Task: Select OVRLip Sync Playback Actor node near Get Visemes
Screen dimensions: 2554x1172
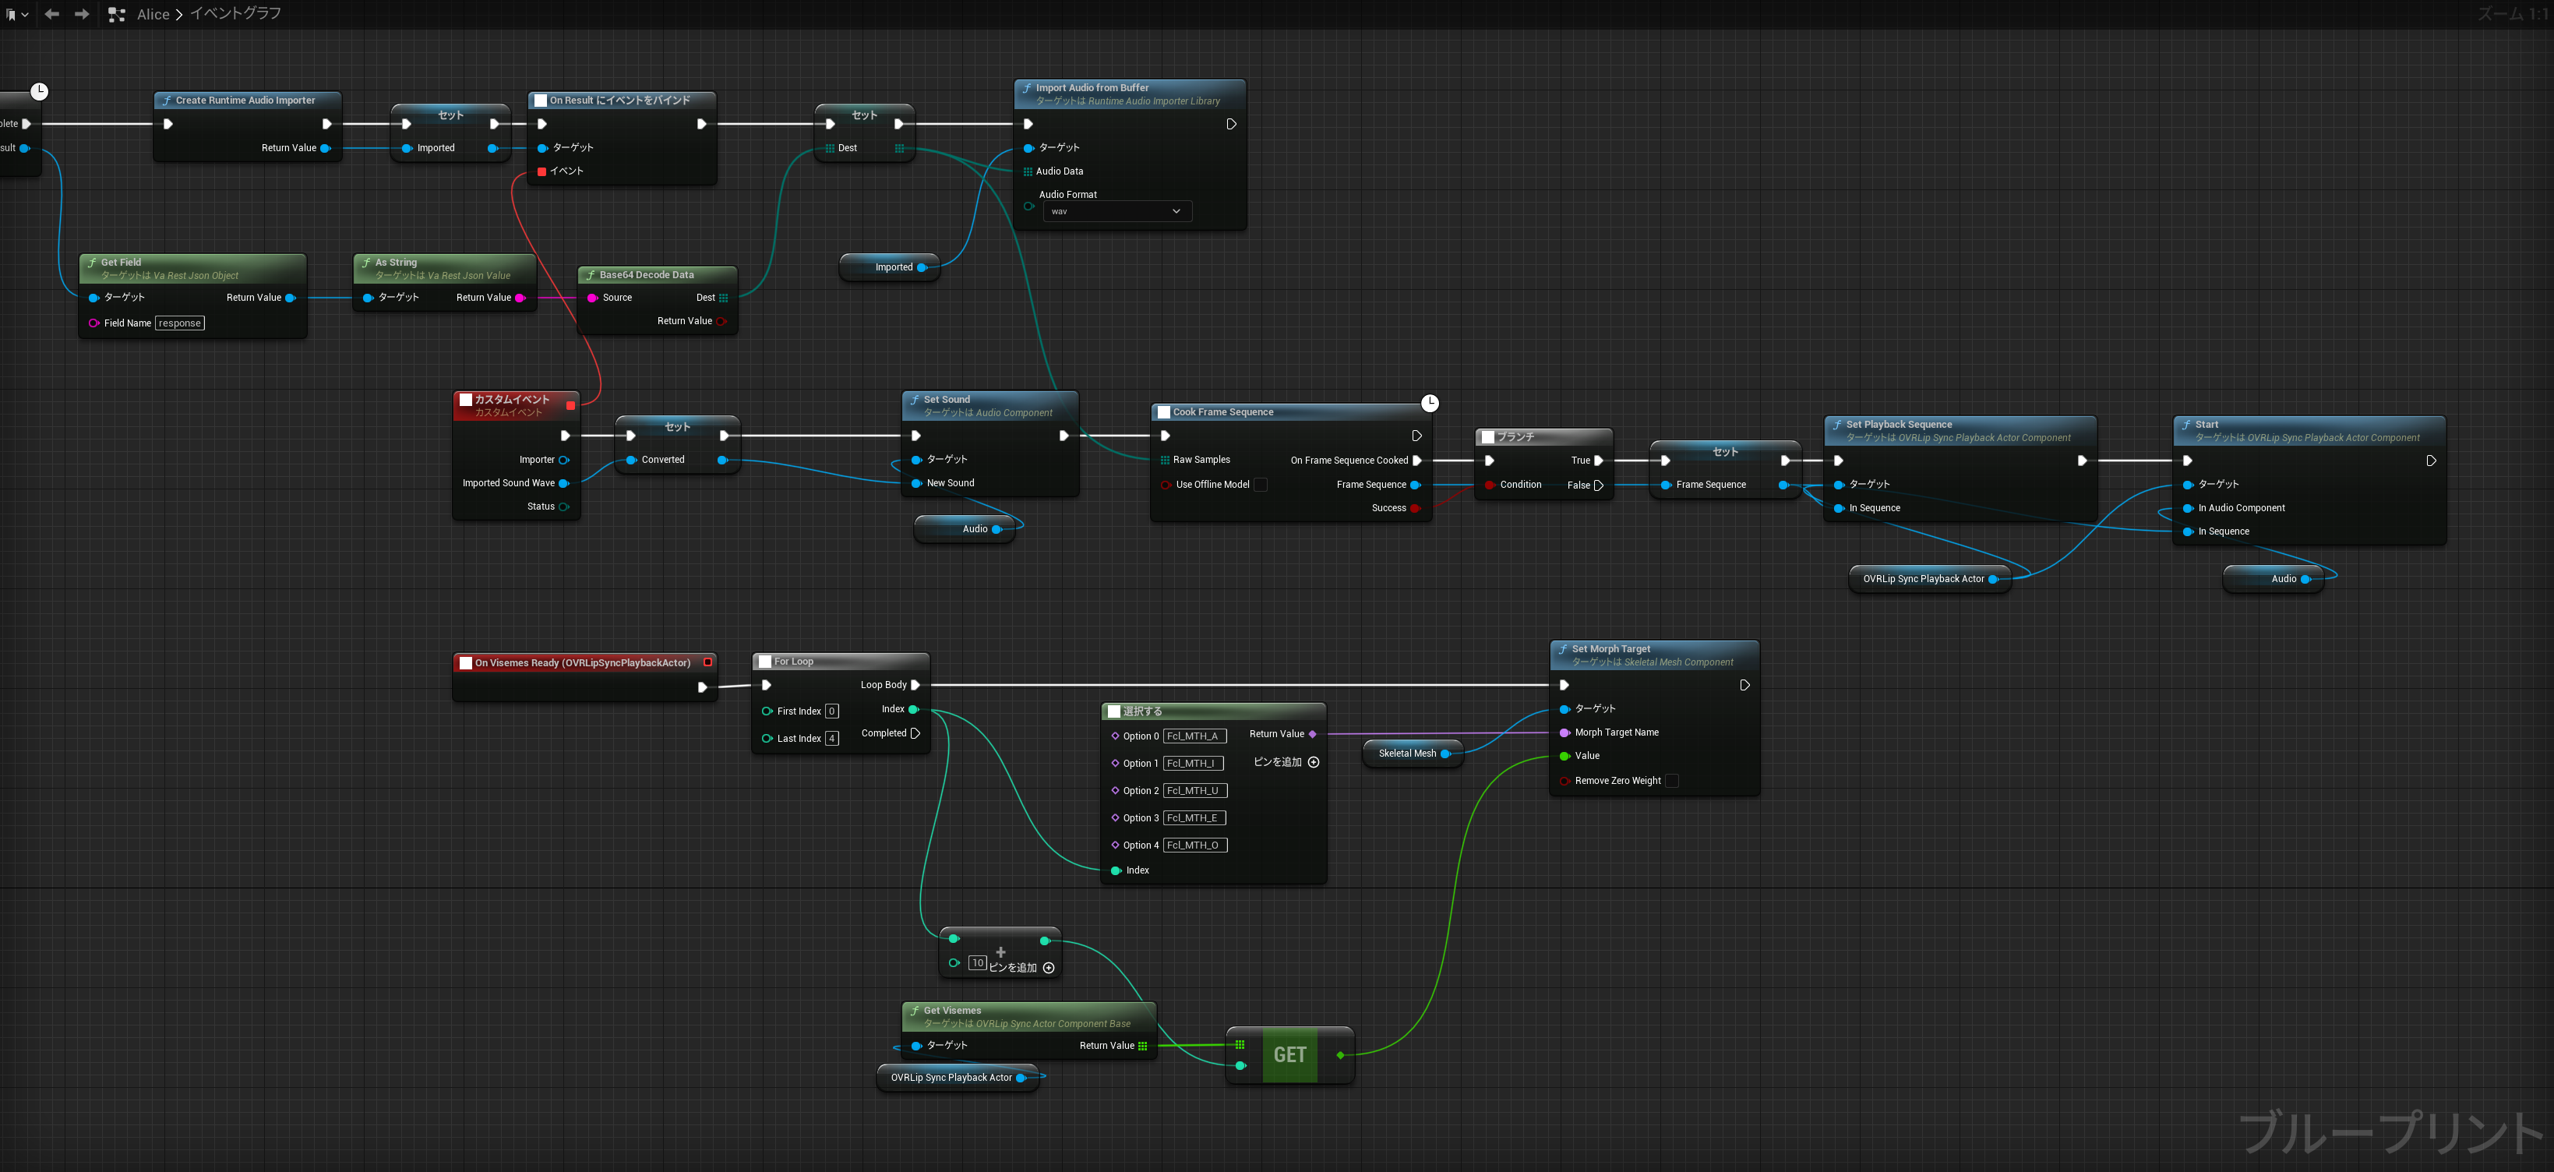Action: pyautogui.click(x=958, y=1078)
